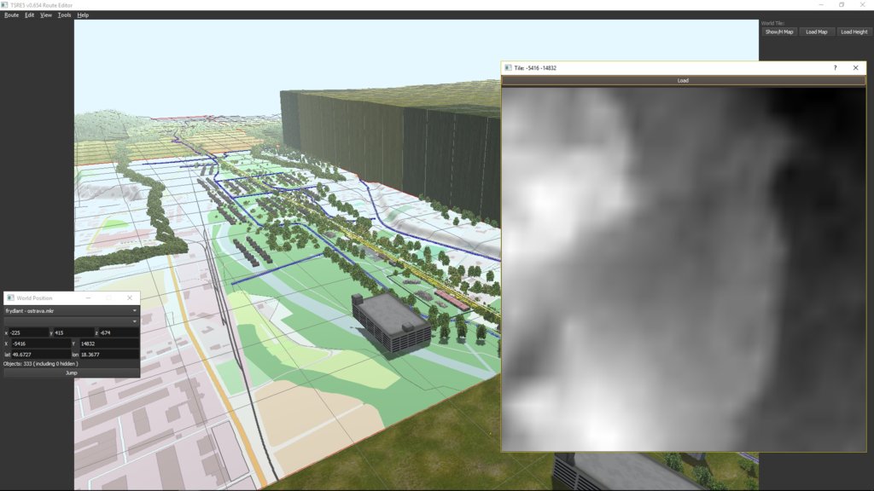Image resolution: width=874 pixels, height=491 pixels.
Task: Click the z coordinate field showing -674
Action: (x=118, y=332)
